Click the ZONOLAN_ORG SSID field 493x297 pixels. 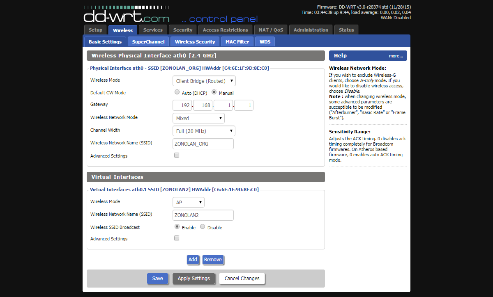click(203, 144)
